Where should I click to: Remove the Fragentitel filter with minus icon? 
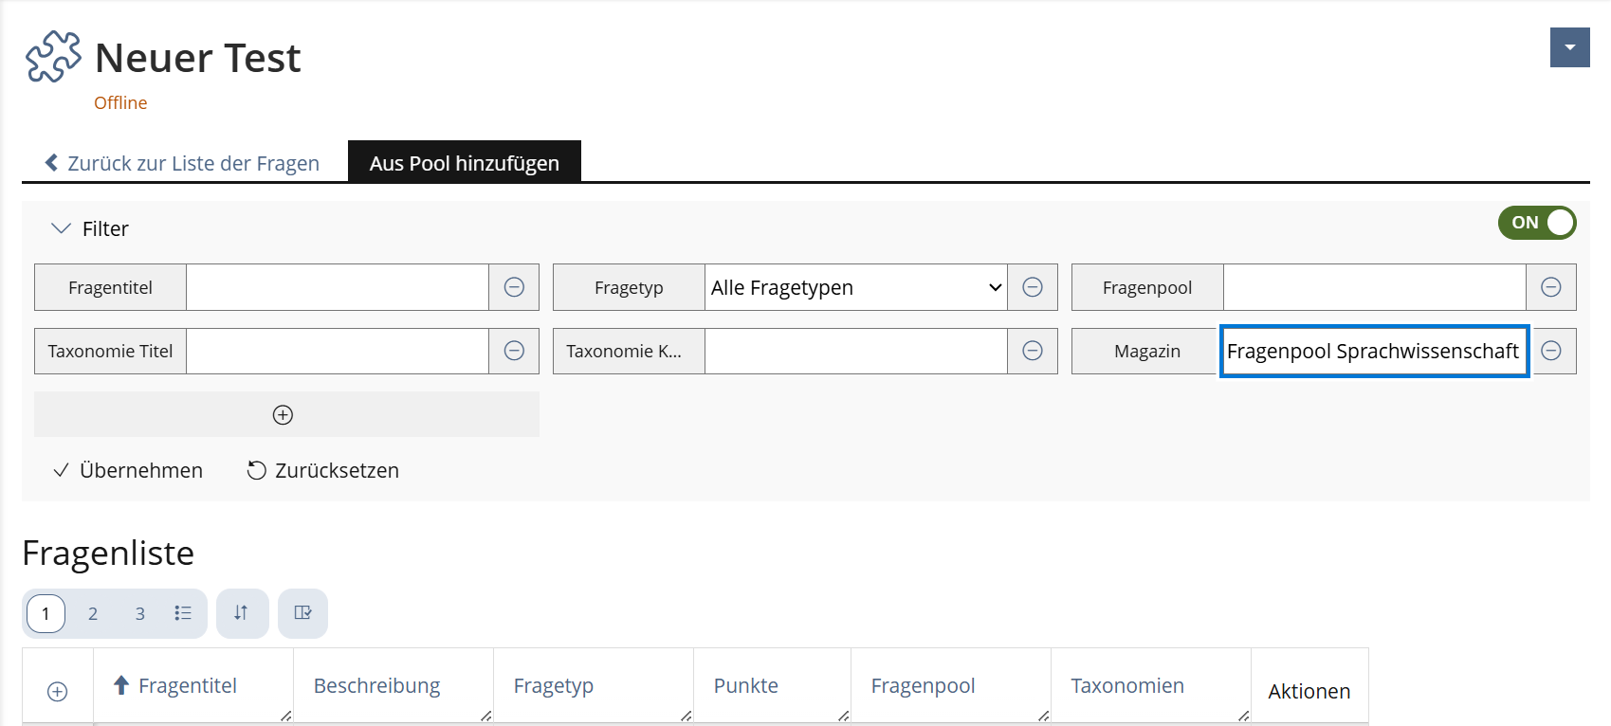[514, 287]
